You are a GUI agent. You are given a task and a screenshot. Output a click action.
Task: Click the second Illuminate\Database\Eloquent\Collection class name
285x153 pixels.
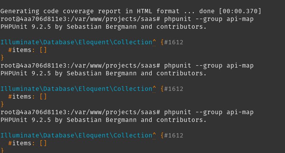click(76, 89)
